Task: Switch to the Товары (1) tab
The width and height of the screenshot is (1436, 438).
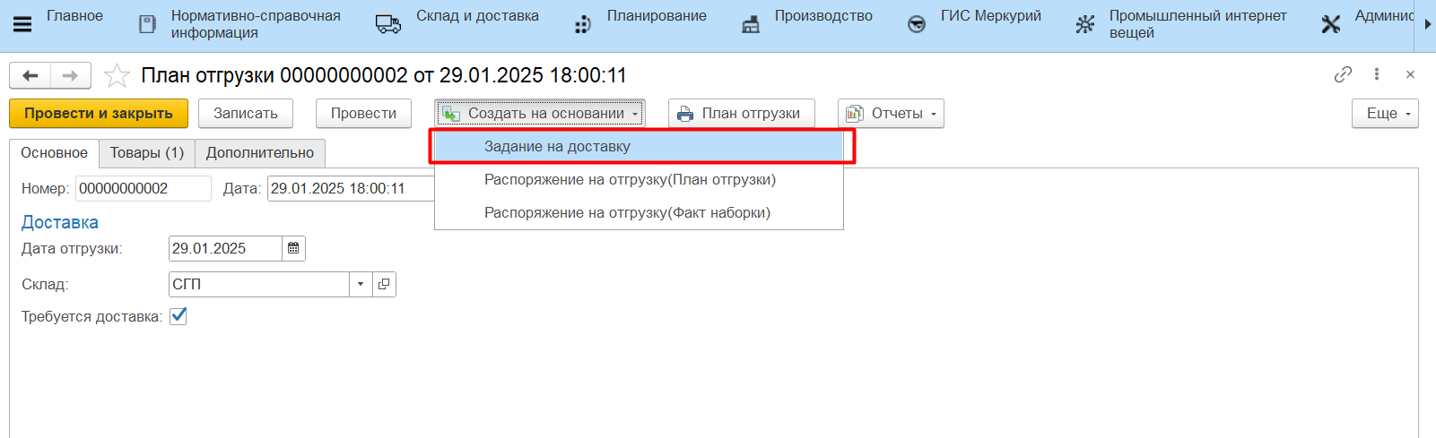Action: pyautogui.click(x=147, y=152)
